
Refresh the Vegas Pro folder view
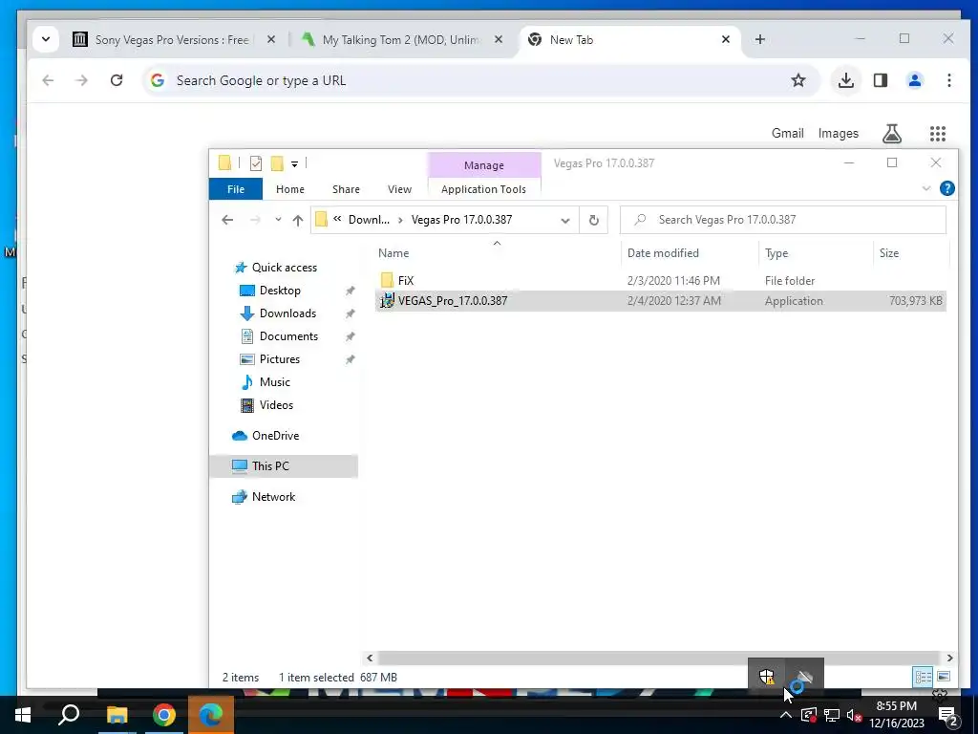(594, 220)
